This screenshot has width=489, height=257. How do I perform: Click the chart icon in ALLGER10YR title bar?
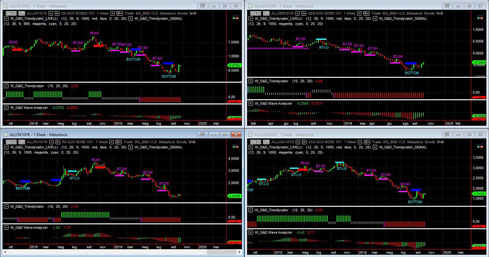[x=250, y=6]
